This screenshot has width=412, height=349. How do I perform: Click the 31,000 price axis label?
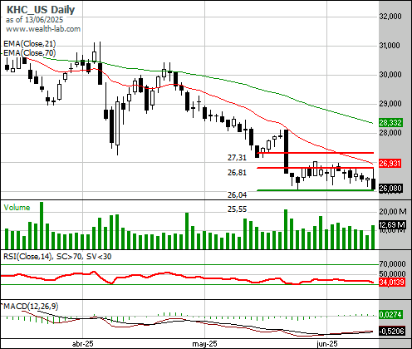click(390, 46)
